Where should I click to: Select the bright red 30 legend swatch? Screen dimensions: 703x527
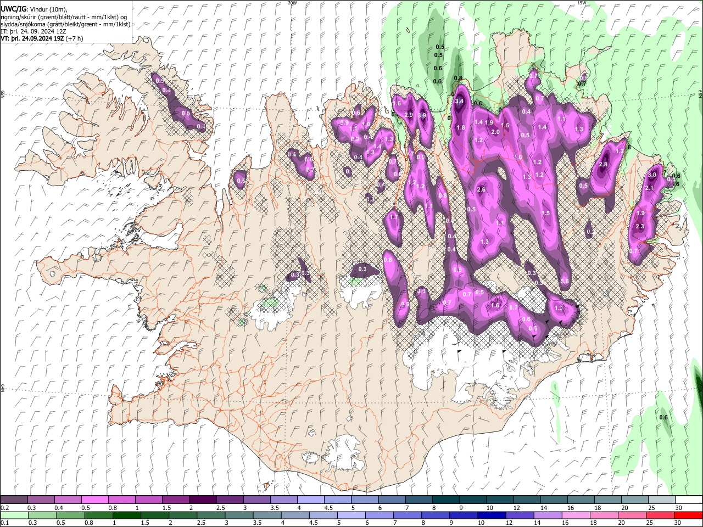[688, 515]
